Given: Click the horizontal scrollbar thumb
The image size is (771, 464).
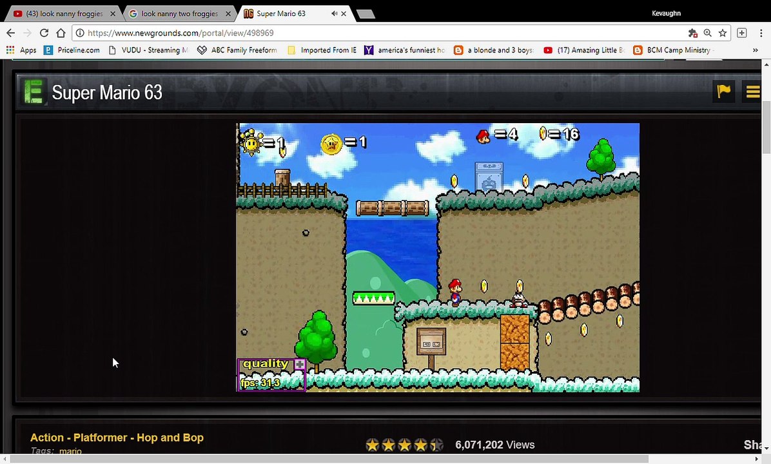Looking at the screenshot, I should point(329,459).
